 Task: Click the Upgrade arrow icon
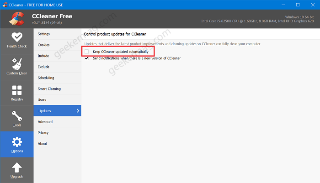17,167
